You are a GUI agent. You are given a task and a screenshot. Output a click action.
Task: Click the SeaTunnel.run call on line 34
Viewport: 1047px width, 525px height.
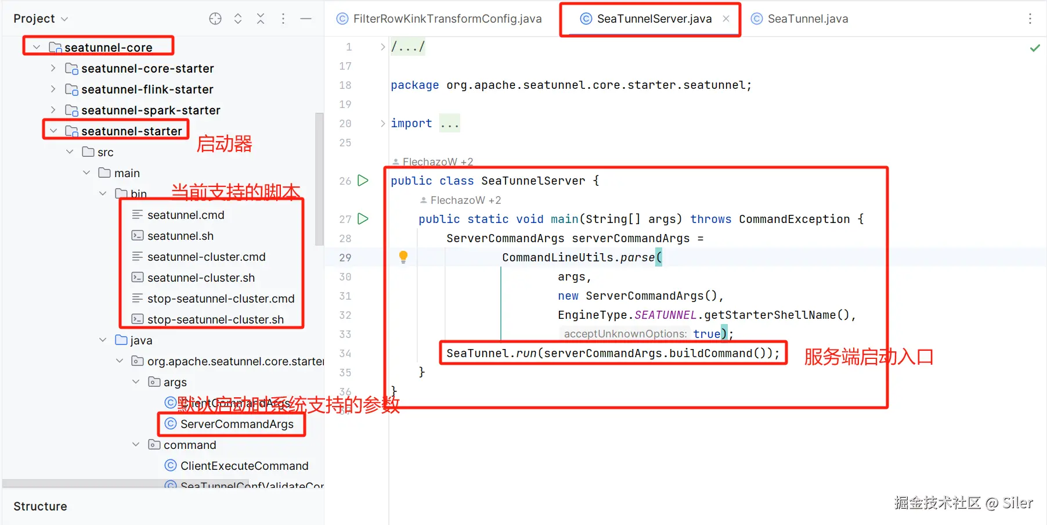tap(613, 353)
